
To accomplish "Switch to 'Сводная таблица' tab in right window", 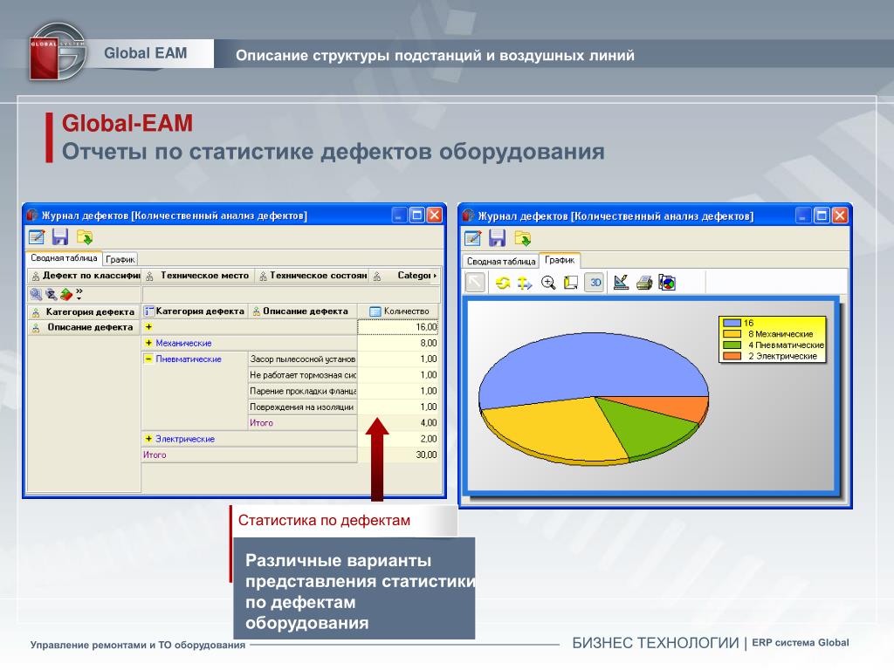I will pos(500,261).
